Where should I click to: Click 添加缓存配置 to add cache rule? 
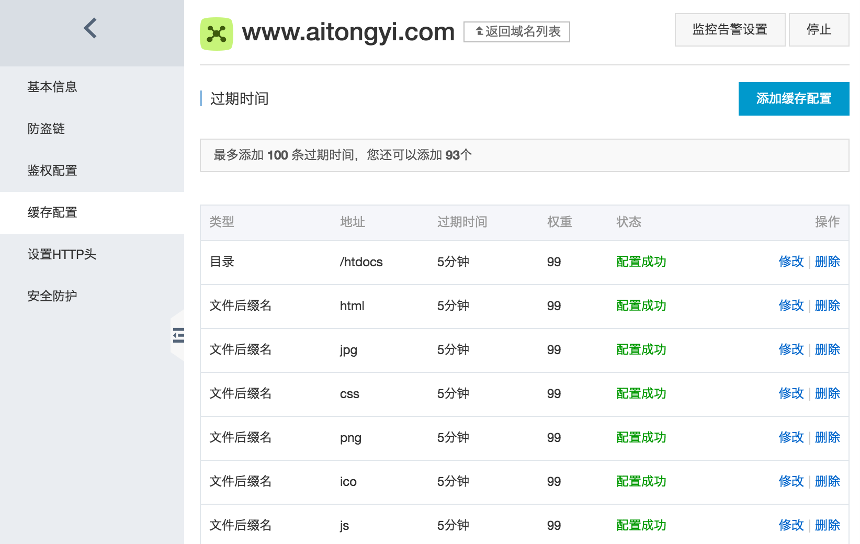(794, 99)
